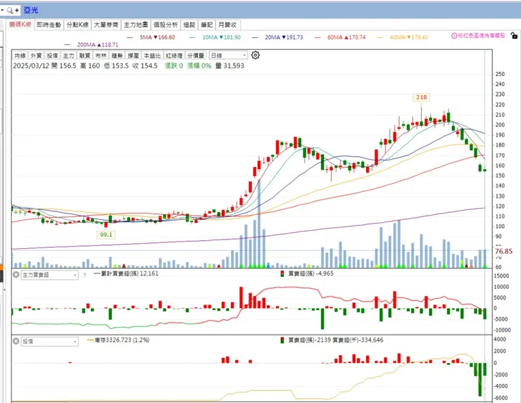
Task: Open the 個股分析 tab
Action: tap(165, 25)
